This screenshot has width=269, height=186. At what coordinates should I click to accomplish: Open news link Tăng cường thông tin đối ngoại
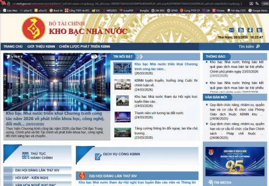click(x=166, y=131)
